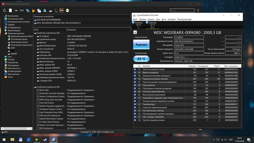The image size is (254, 143).
Task: Click blue status dot for attribute 05
Action: coord(135,79)
